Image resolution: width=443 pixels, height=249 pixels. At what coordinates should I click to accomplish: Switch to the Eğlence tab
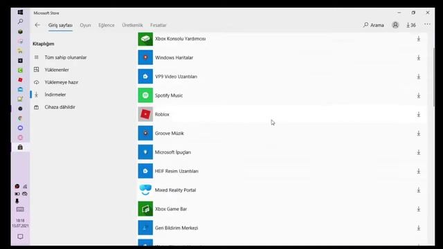coord(107,25)
